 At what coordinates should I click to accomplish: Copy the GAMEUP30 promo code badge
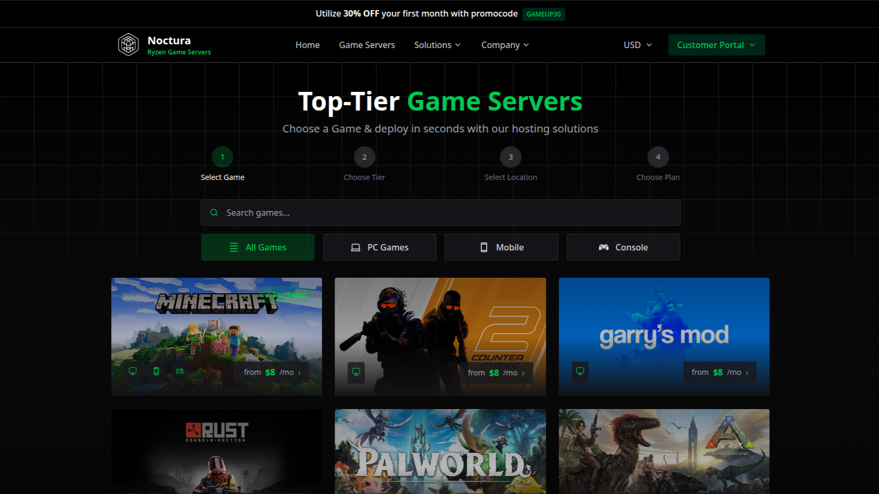tap(543, 14)
